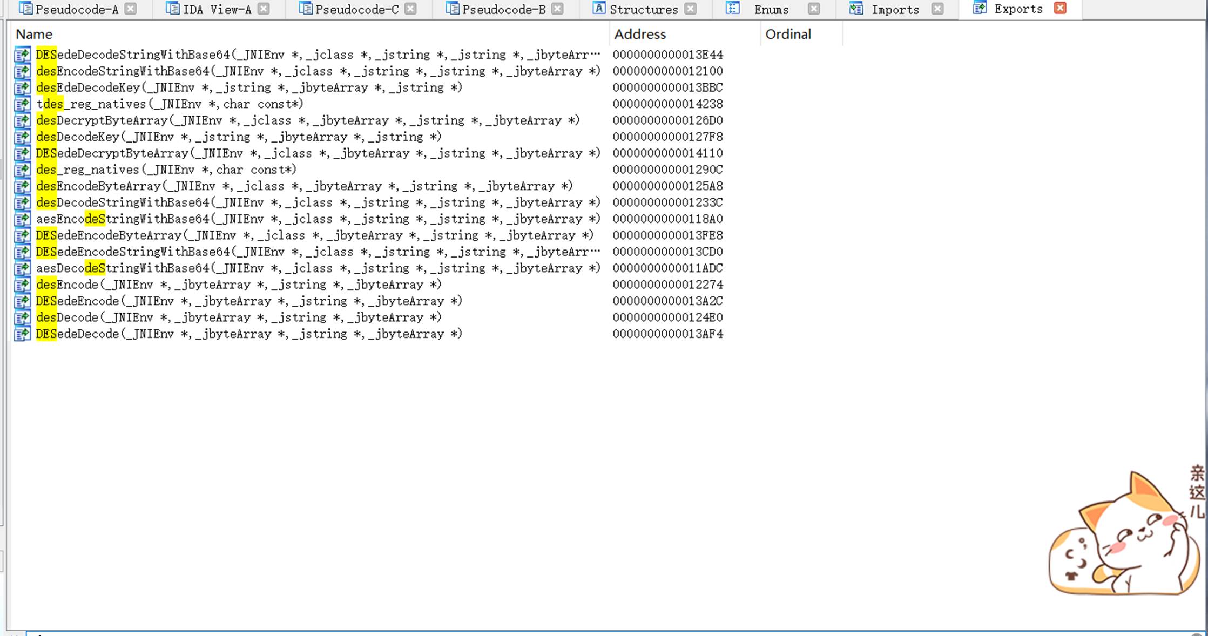Close the Enums tab
This screenshot has height=636, width=1208.
click(x=814, y=9)
